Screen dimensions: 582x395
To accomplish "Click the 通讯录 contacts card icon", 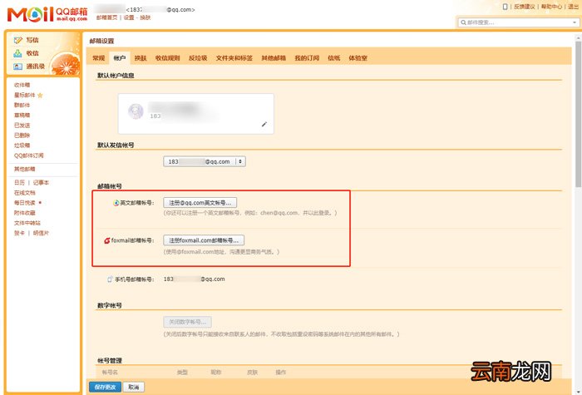I will 17,67.
